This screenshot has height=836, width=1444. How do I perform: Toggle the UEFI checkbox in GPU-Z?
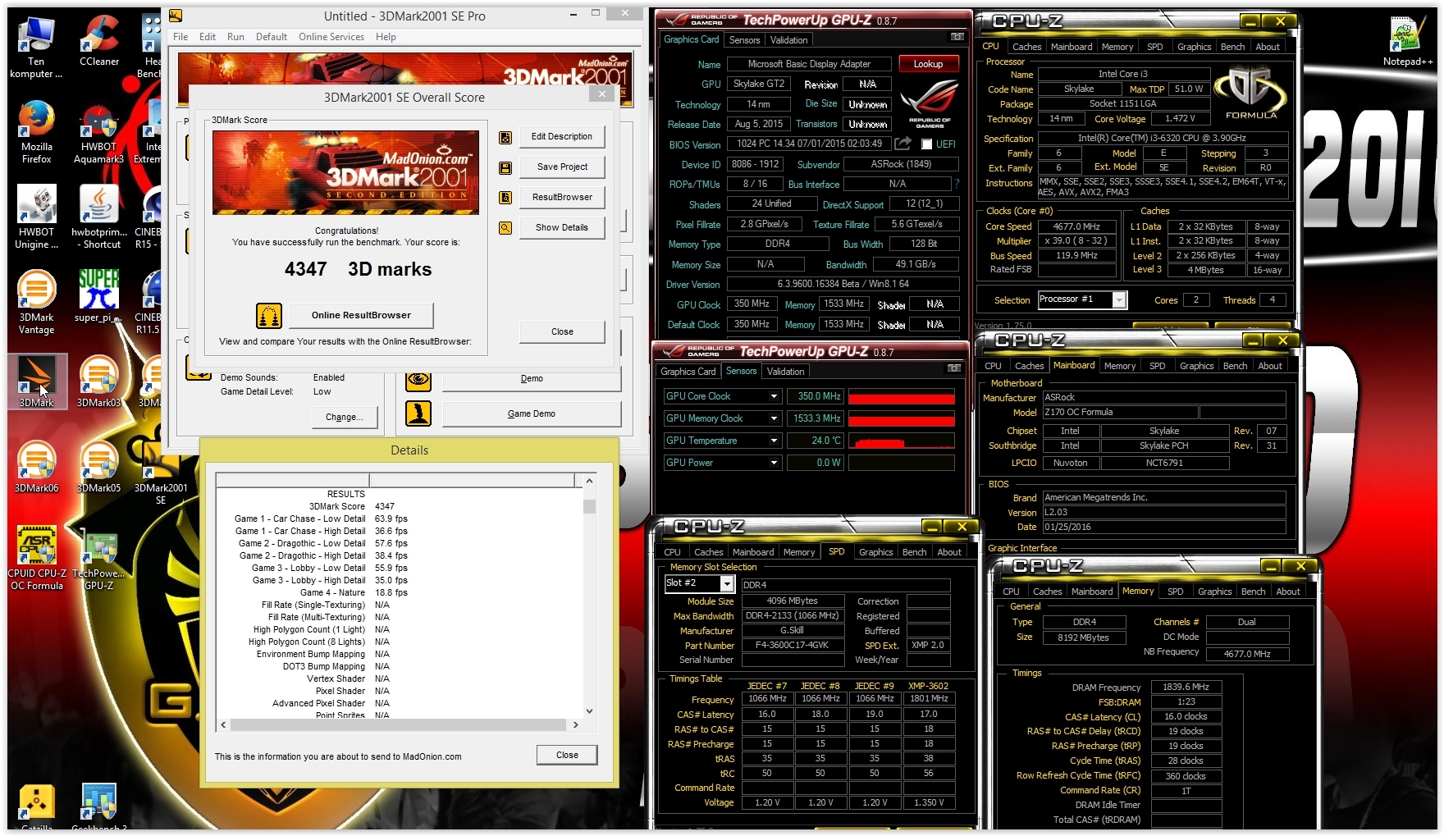pyautogui.click(x=926, y=144)
